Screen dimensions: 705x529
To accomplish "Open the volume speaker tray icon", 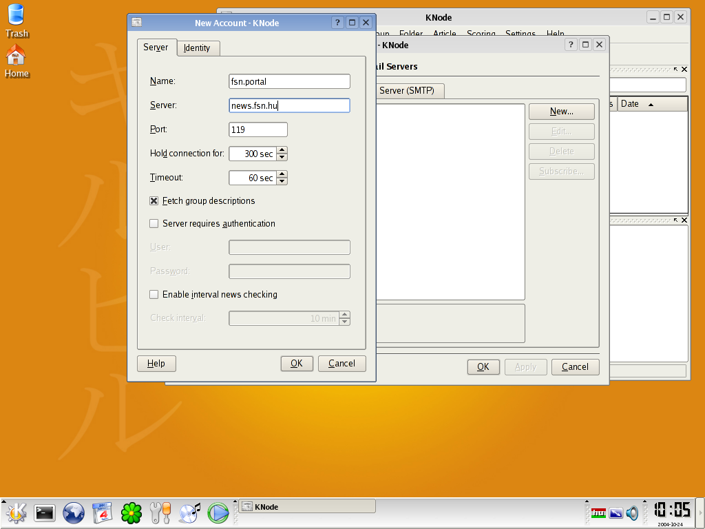I will (x=632, y=512).
